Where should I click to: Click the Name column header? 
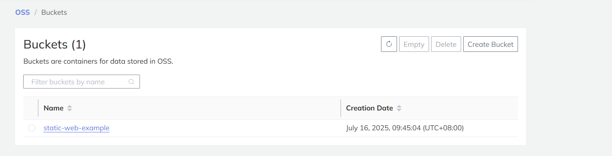click(54, 108)
